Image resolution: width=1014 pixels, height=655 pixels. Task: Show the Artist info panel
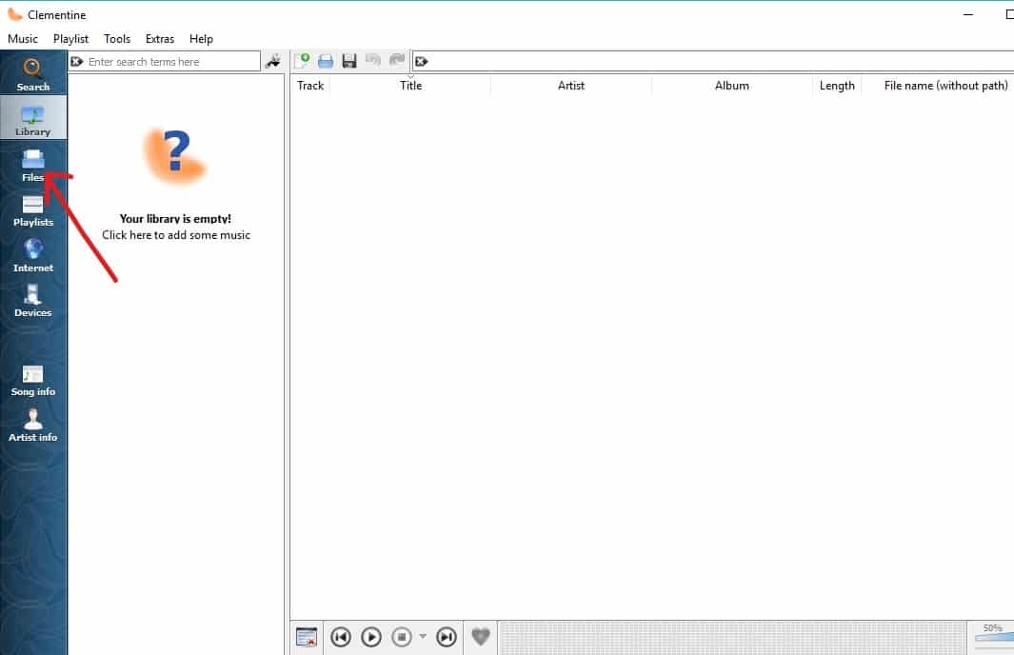(33, 425)
